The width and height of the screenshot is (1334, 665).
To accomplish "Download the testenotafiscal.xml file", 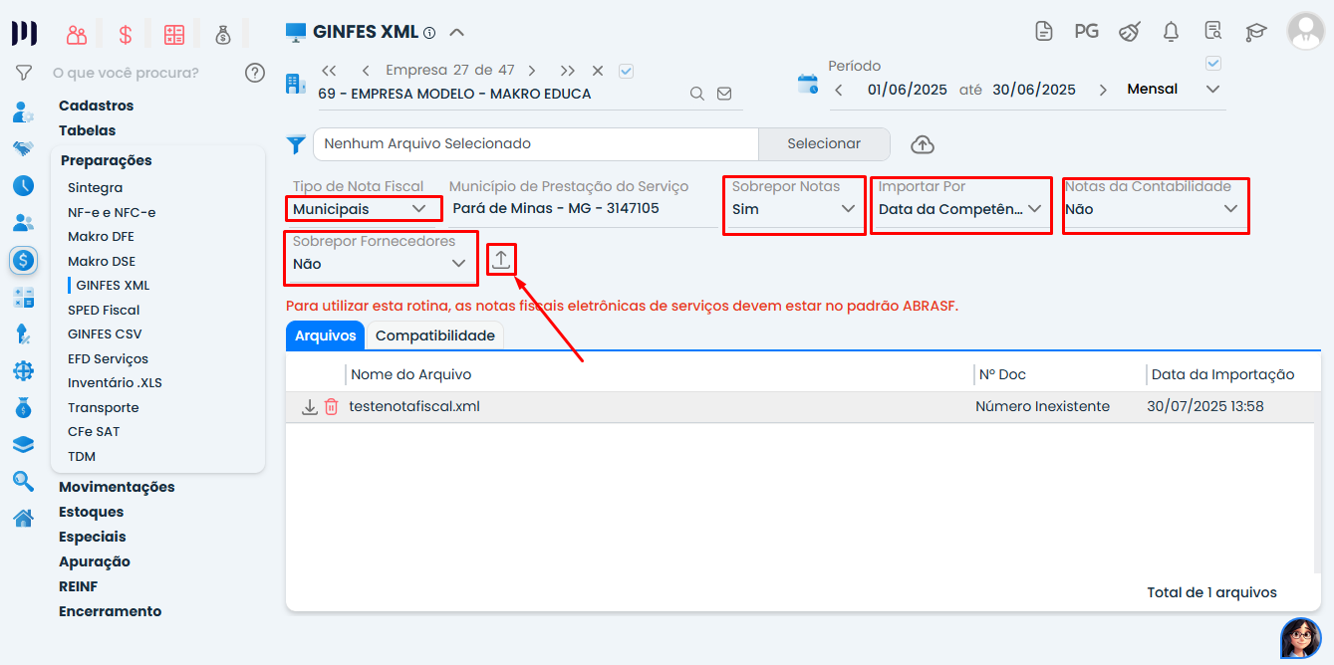I will click(x=310, y=407).
